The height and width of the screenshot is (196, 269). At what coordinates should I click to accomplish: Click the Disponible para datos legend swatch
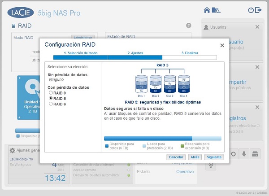107,146
